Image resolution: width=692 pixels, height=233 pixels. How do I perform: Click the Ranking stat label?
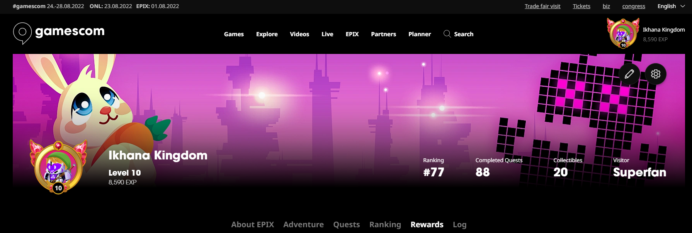[434, 160]
